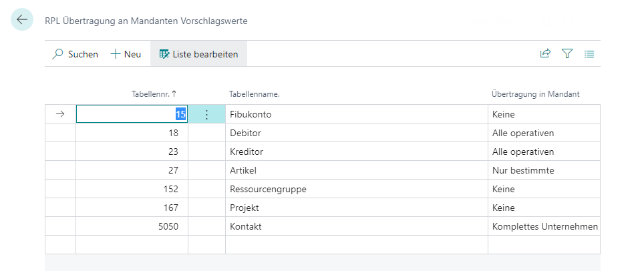
Task: Select the Debitor row name cell
Action: pos(356,133)
